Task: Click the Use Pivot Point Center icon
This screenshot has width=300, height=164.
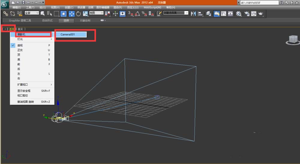Action: 107,13
